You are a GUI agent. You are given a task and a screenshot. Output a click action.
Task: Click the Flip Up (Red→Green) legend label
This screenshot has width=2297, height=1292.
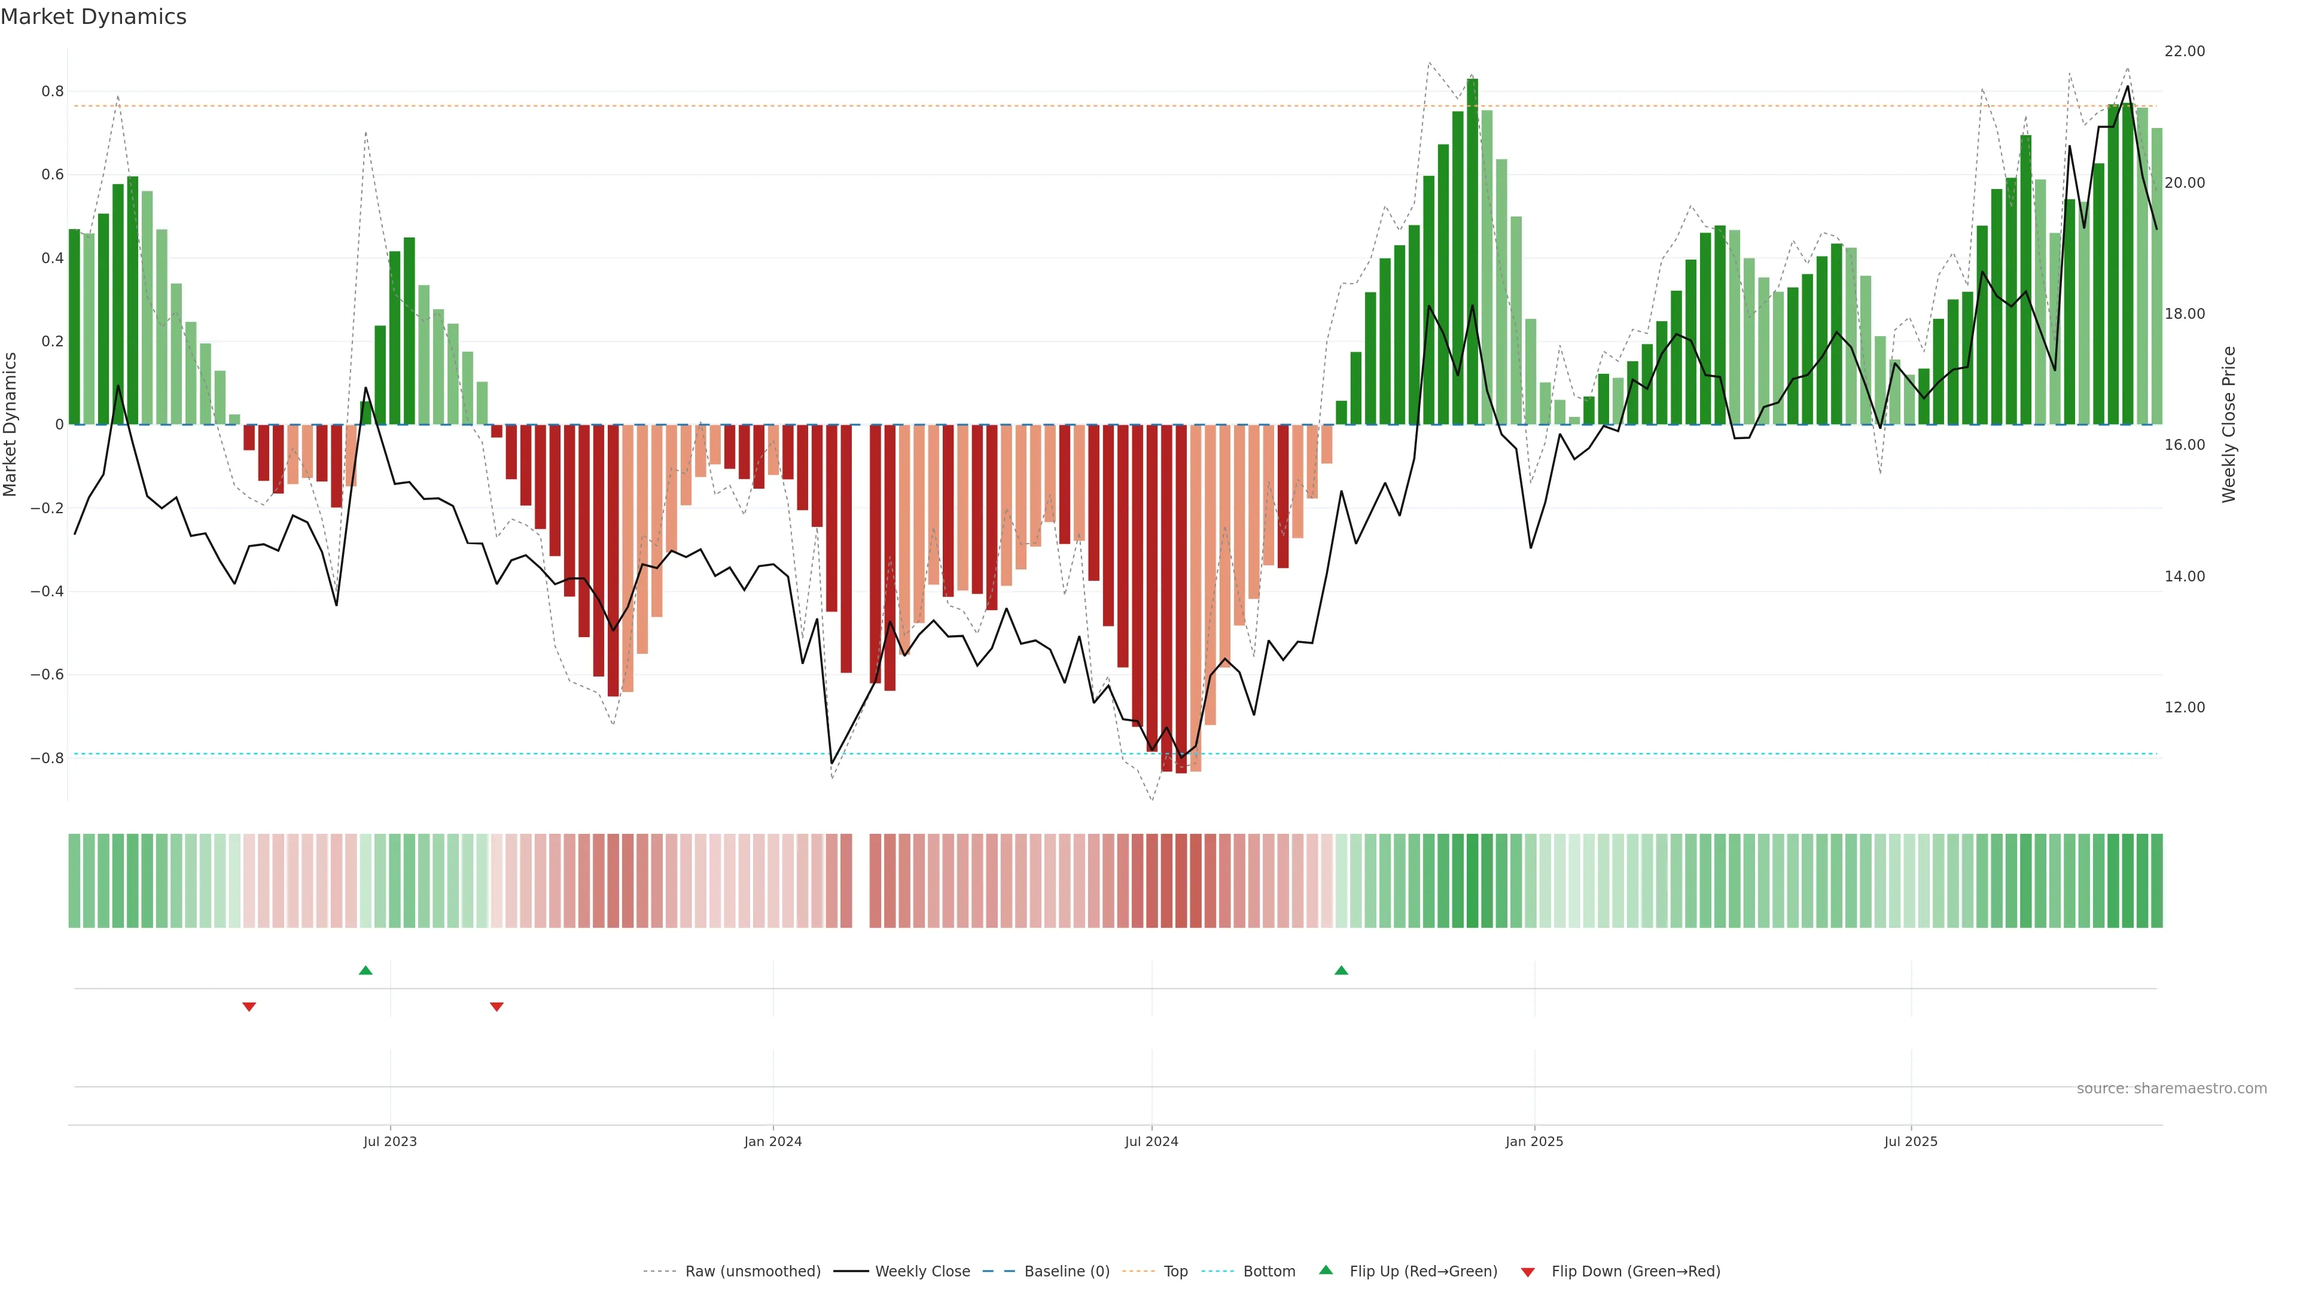(1423, 1272)
